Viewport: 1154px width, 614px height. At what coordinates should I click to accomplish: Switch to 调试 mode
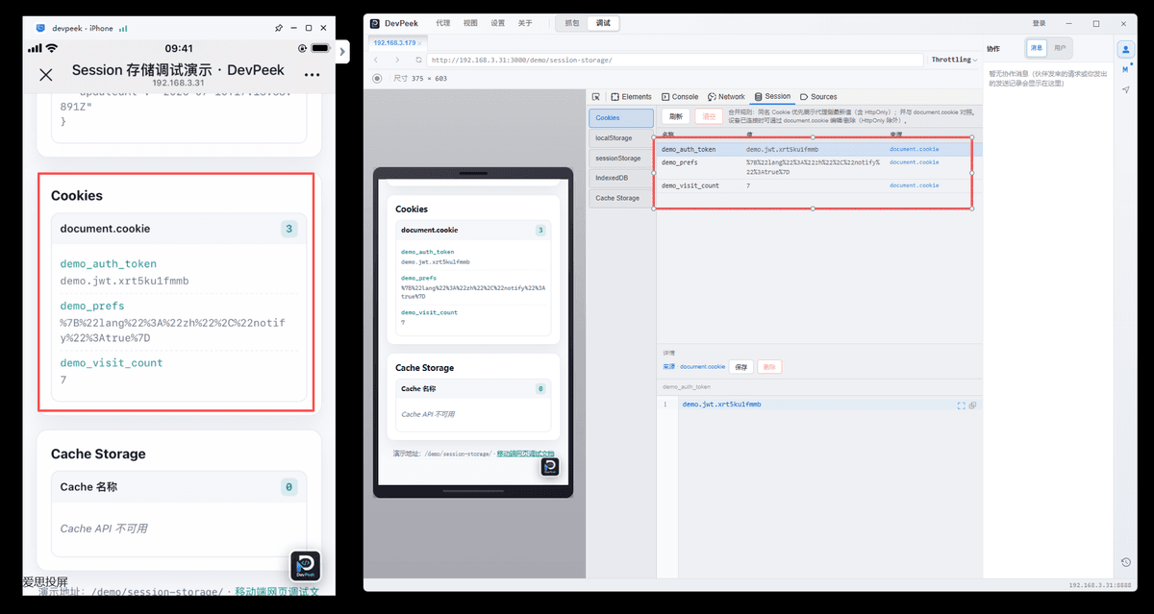[604, 23]
